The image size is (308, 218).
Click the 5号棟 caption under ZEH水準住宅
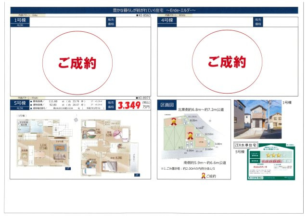(240, 152)
